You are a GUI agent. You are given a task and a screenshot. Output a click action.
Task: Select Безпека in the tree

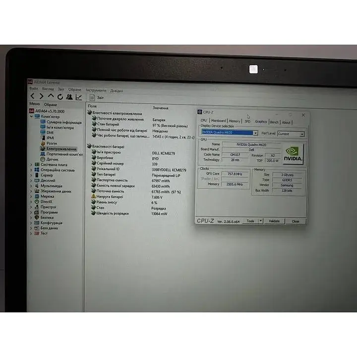[x=44, y=218]
